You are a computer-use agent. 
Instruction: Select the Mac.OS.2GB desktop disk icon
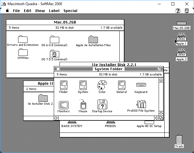182,23
